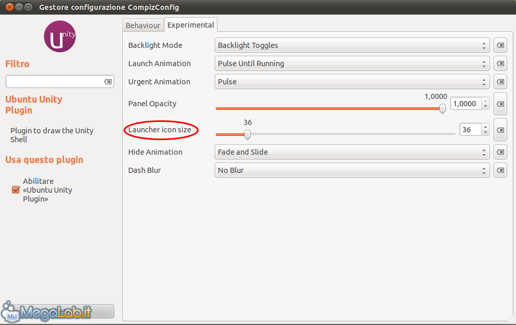The height and width of the screenshot is (325, 516).
Task: Open the Hide Animation dropdown
Action: click(x=352, y=152)
